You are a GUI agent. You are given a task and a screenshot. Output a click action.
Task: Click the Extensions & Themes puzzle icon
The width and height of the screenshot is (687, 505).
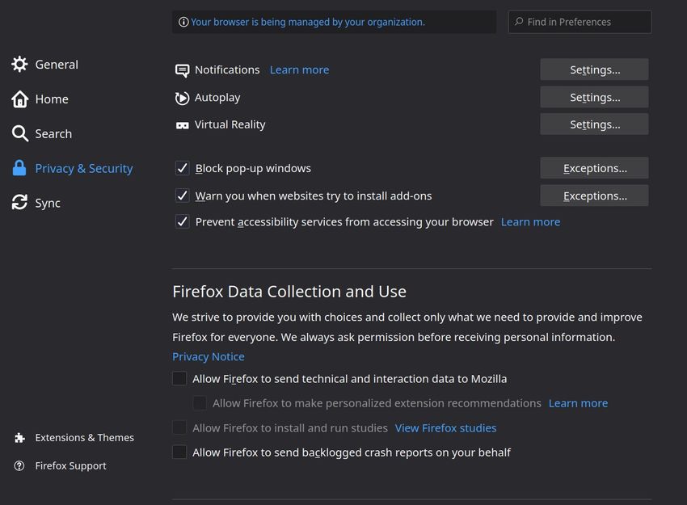click(x=19, y=438)
